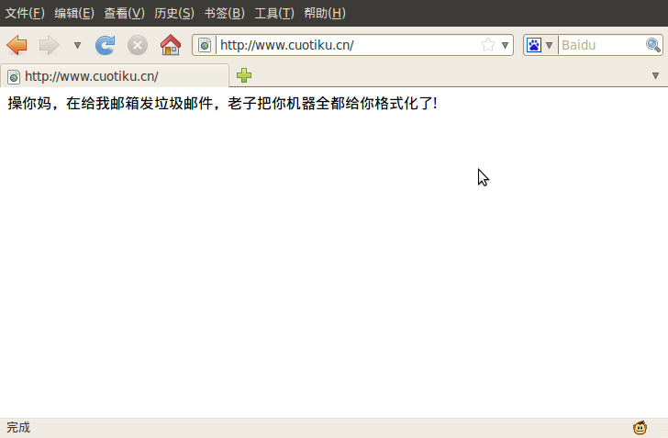Go back with the orange arrow
The height and width of the screenshot is (438, 668).
17,45
